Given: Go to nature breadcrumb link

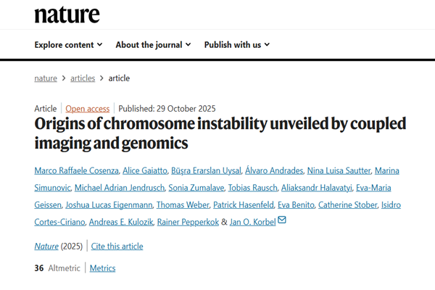Looking at the screenshot, I should [46, 78].
